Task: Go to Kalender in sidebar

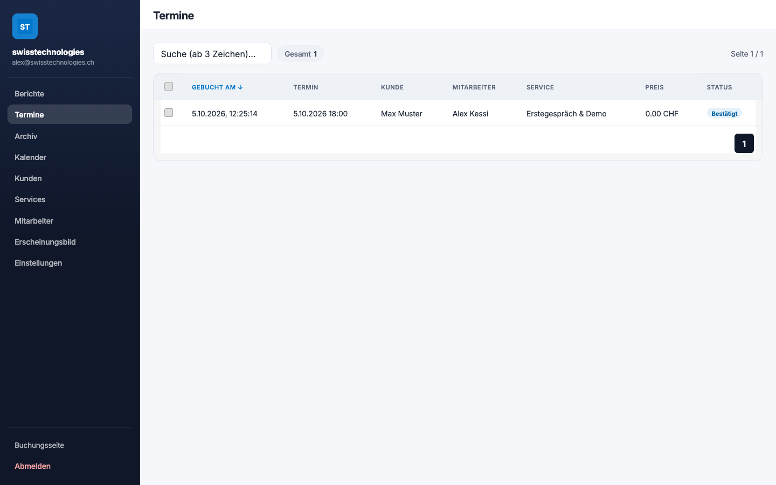Action: pyautogui.click(x=70, y=157)
